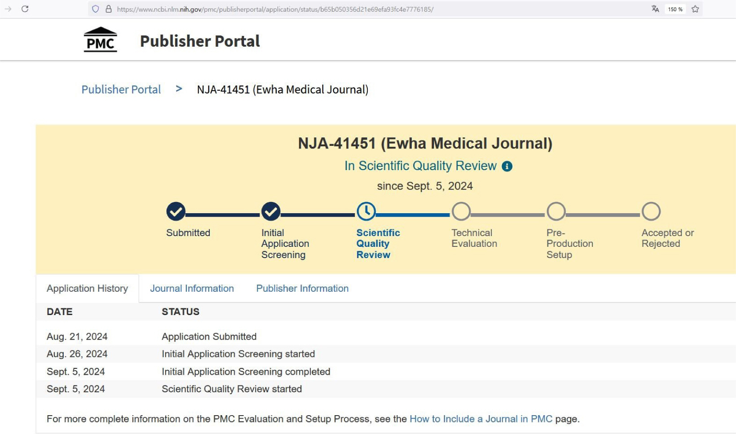The image size is (736, 434).
Task: Click the Pre-Production Setup step circle
Action: [x=556, y=211]
